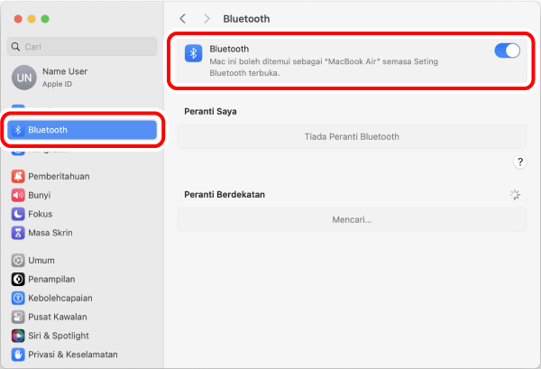The height and width of the screenshot is (369, 541).
Task: Click the Masa Skrin hourglass icon
Action: tap(18, 233)
